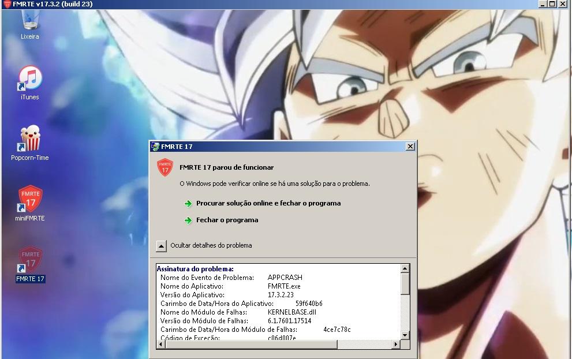The image size is (572, 359).
Task: Click the details horizontal scrollbar left arrow
Action: (x=161, y=344)
